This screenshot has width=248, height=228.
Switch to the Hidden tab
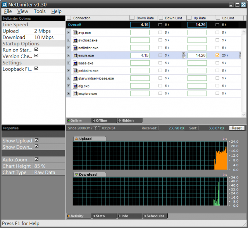coord(130,120)
